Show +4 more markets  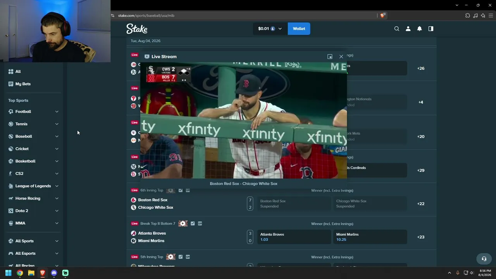(x=421, y=102)
